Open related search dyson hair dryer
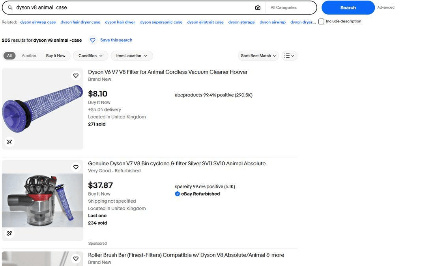 (120, 22)
